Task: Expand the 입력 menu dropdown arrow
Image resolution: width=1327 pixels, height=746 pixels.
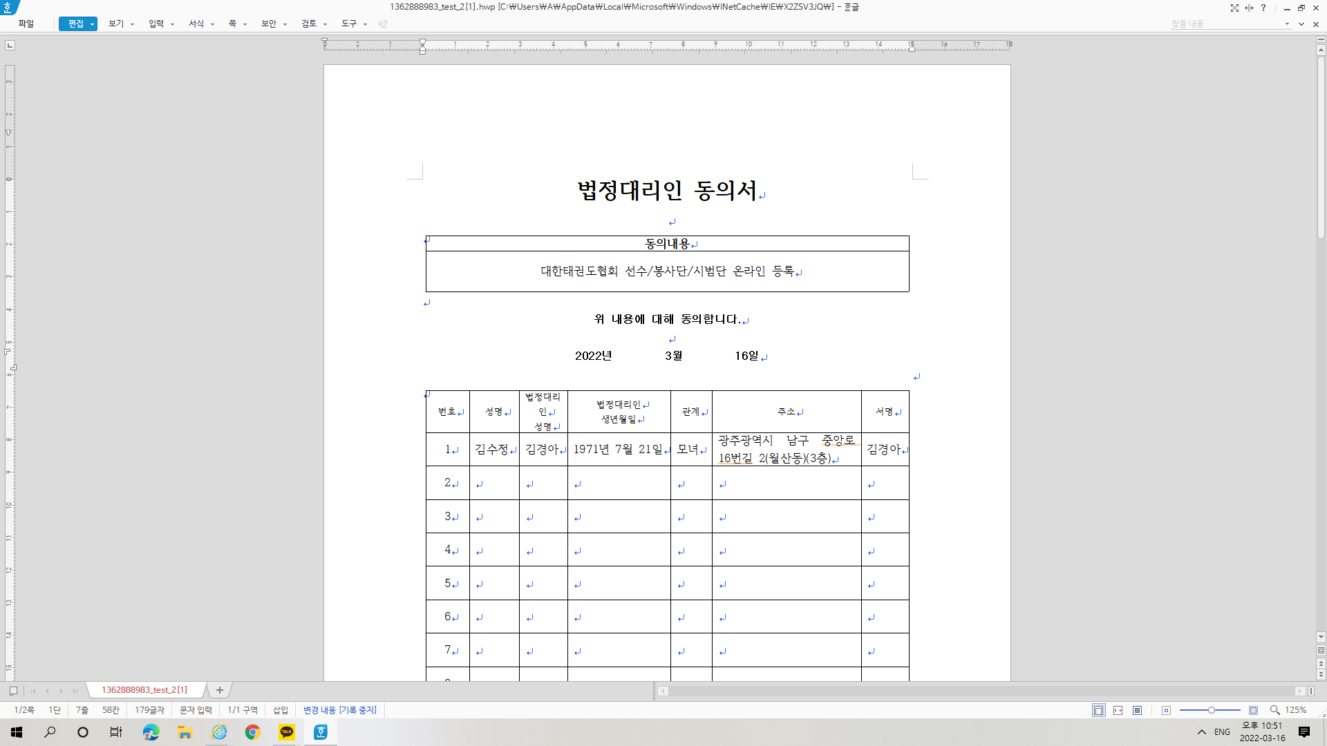Action: pos(173,24)
